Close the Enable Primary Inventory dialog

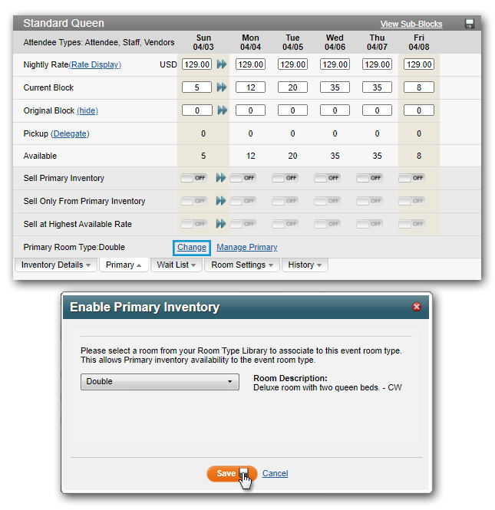(417, 307)
